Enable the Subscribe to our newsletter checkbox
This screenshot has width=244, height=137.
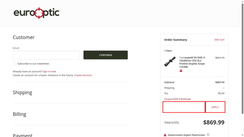point(14,63)
